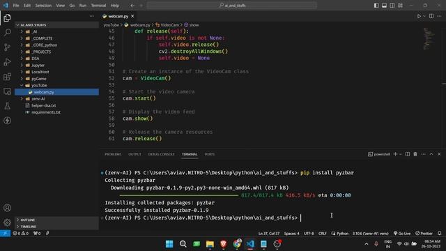Switch to the PROBLEMS tab
This screenshot has height=251, width=446.
[x=113, y=154]
